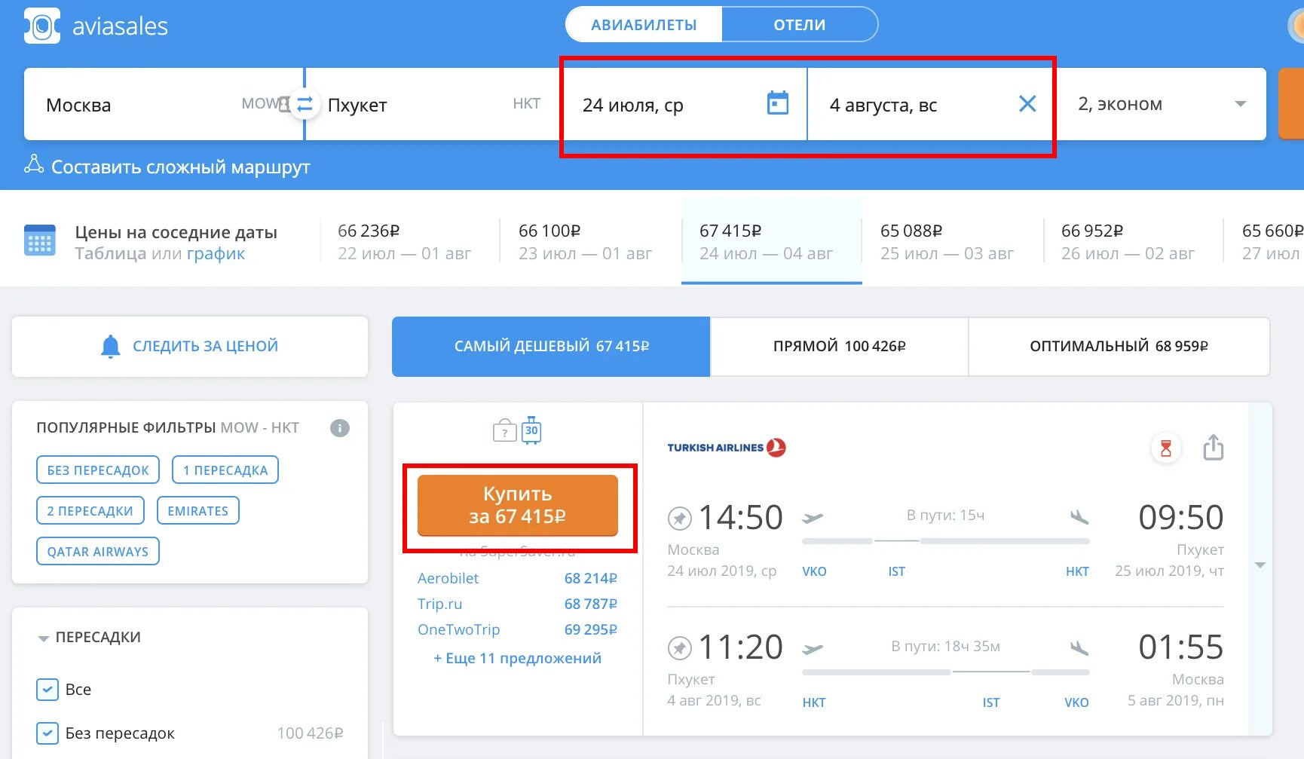
Task: Click the 4 августа, вс date field
Action: point(931,104)
